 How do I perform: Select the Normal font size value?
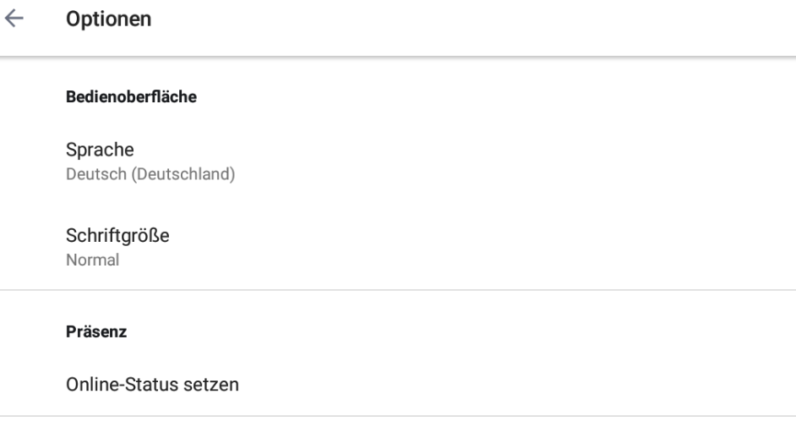[x=92, y=260]
